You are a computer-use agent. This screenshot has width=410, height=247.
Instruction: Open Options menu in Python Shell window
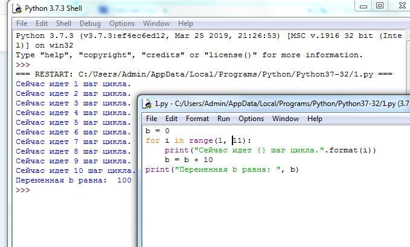click(x=122, y=23)
